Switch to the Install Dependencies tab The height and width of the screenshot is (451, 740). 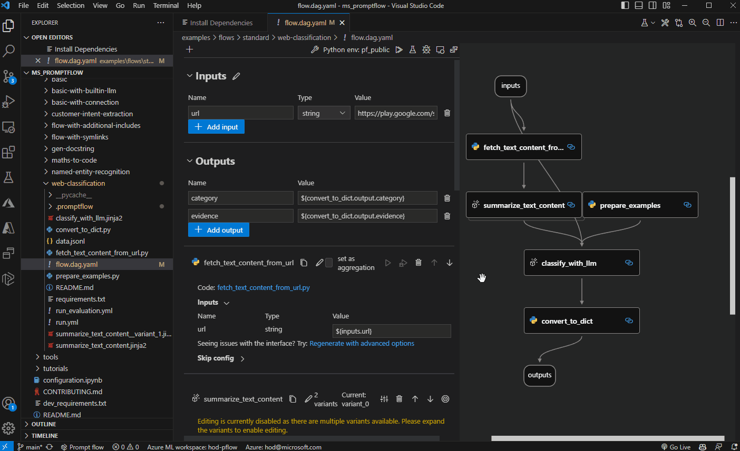point(221,23)
